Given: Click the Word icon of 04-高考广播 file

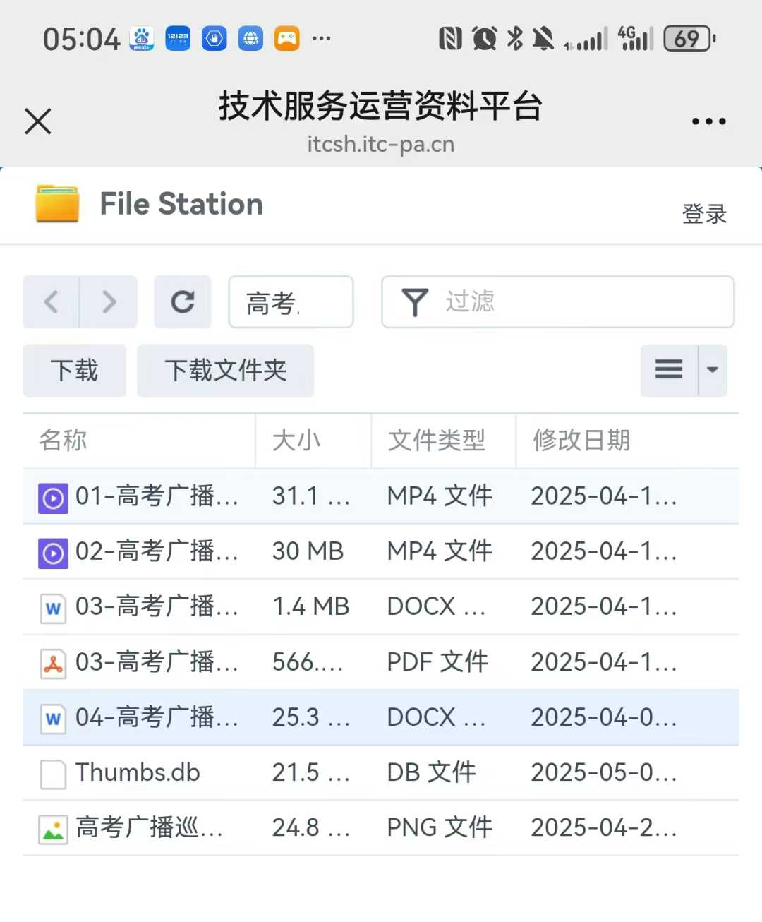Looking at the screenshot, I should click(53, 719).
